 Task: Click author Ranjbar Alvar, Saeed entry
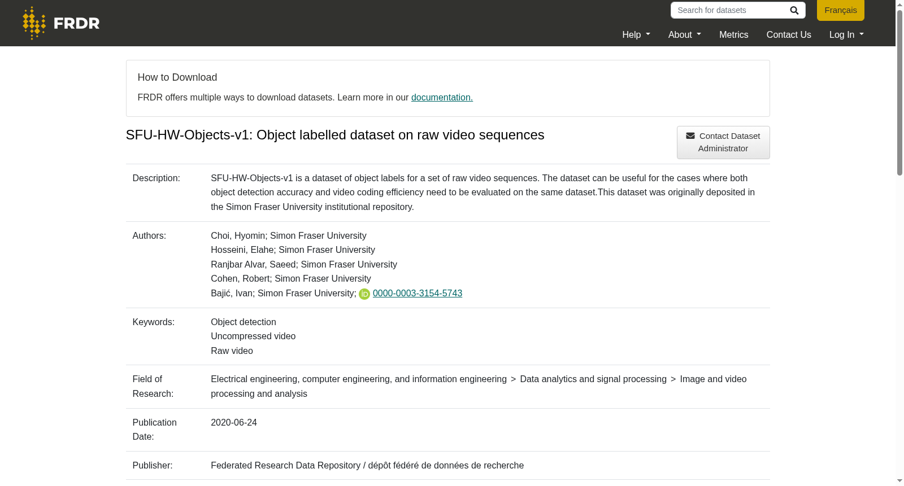(x=304, y=264)
